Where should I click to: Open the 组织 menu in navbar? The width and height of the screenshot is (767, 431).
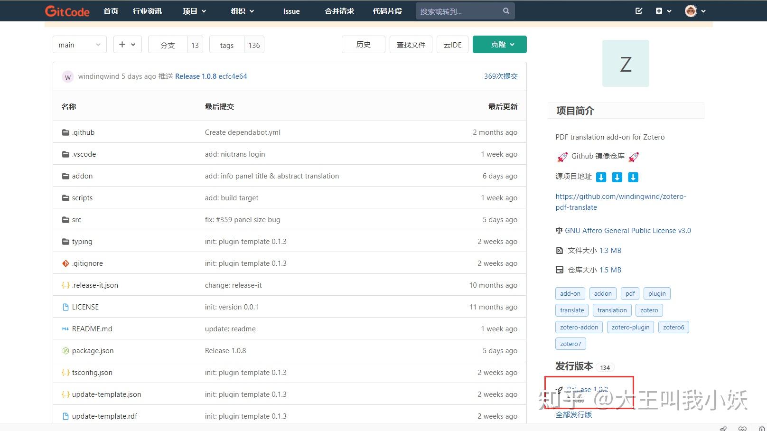(242, 11)
